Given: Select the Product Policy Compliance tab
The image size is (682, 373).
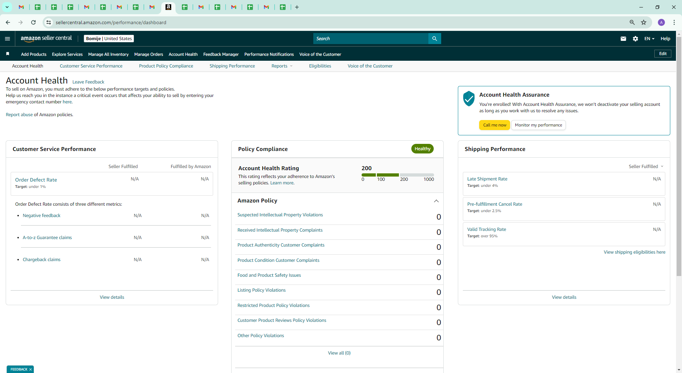Looking at the screenshot, I should coord(166,66).
